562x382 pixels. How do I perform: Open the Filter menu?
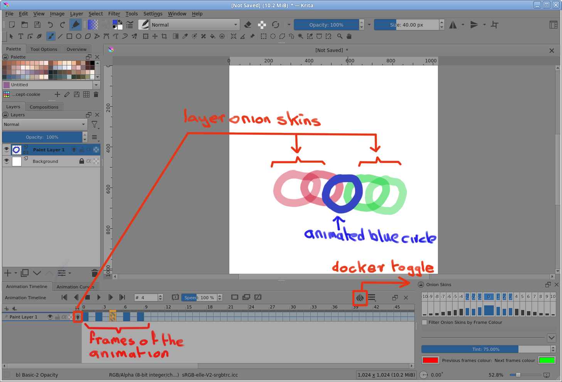click(114, 13)
